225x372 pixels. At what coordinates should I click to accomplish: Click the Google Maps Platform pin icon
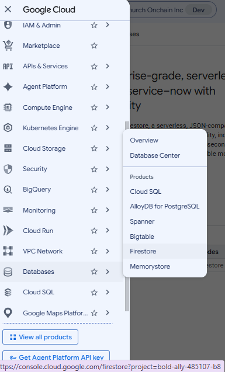(8, 313)
